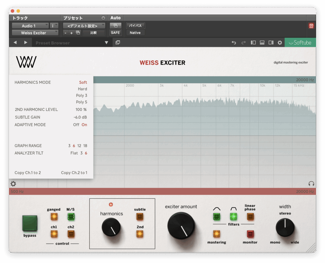
Task: Click the Weiss W logo
Action: coord(26,62)
